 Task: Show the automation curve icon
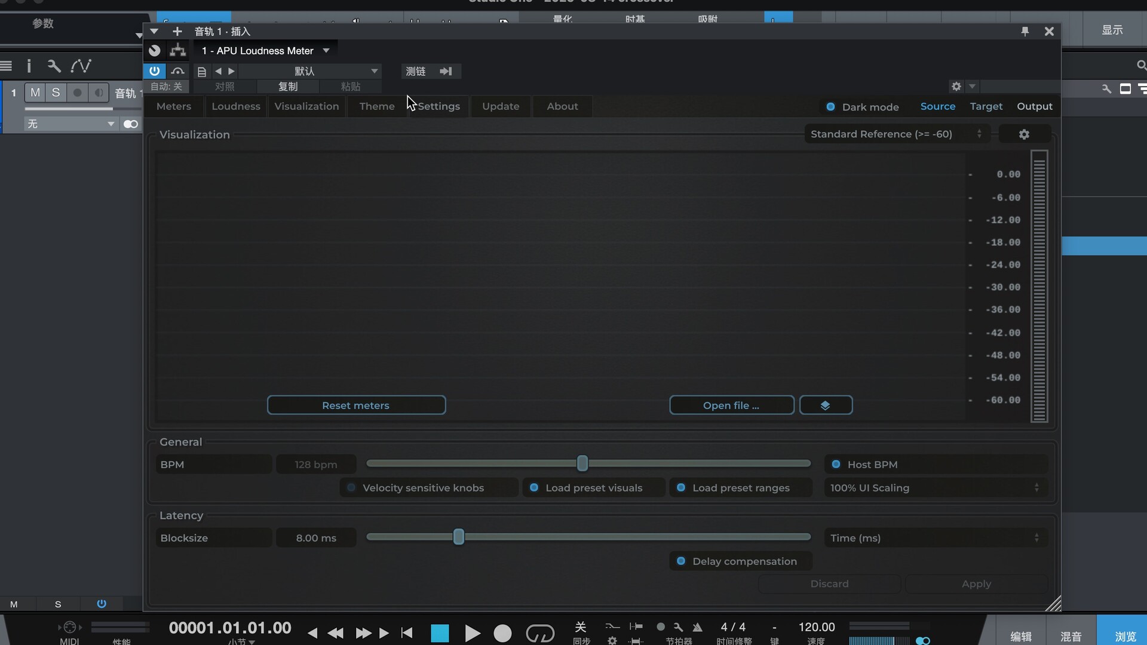pyautogui.click(x=81, y=66)
